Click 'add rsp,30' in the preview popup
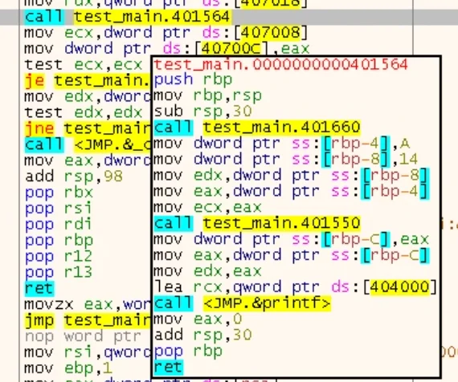This screenshot has width=458, height=382. coord(202,335)
